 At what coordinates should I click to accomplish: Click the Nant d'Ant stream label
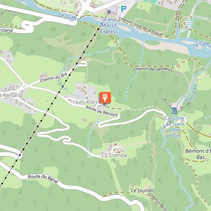tap(192, 93)
